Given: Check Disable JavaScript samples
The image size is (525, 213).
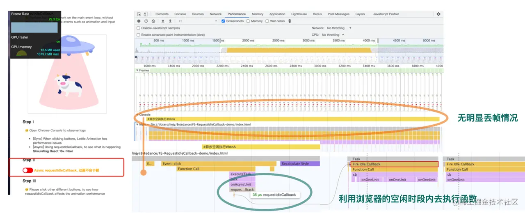Looking at the screenshot, I should point(138,28).
